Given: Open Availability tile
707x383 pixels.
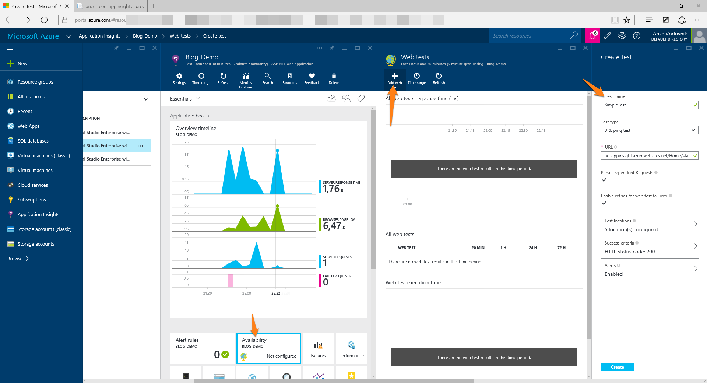Looking at the screenshot, I should [268, 348].
